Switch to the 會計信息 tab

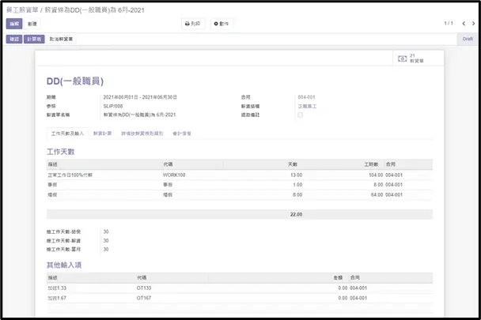[182, 134]
